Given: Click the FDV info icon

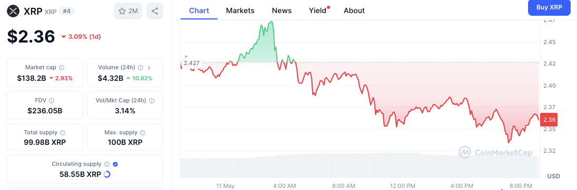Looking at the screenshot, I should pyautogui.click(x=52, y=100).
